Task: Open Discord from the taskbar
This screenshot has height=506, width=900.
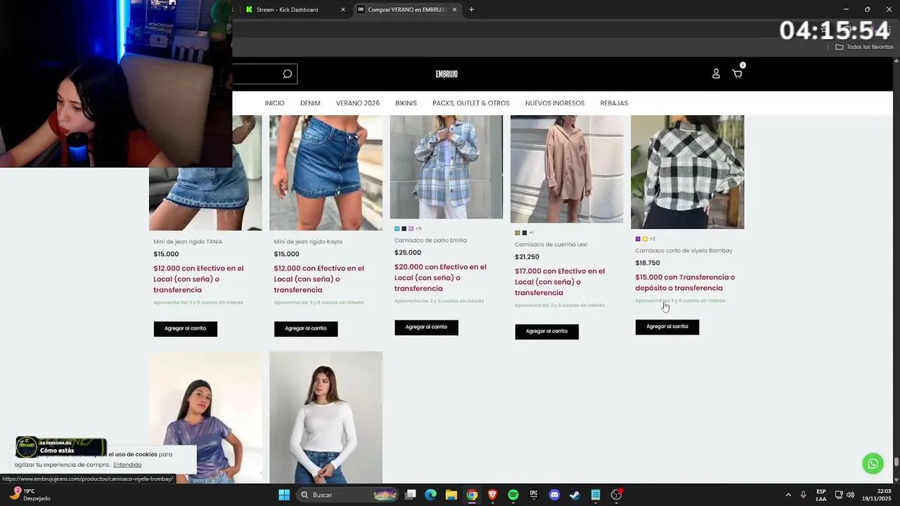Action: 554,495
